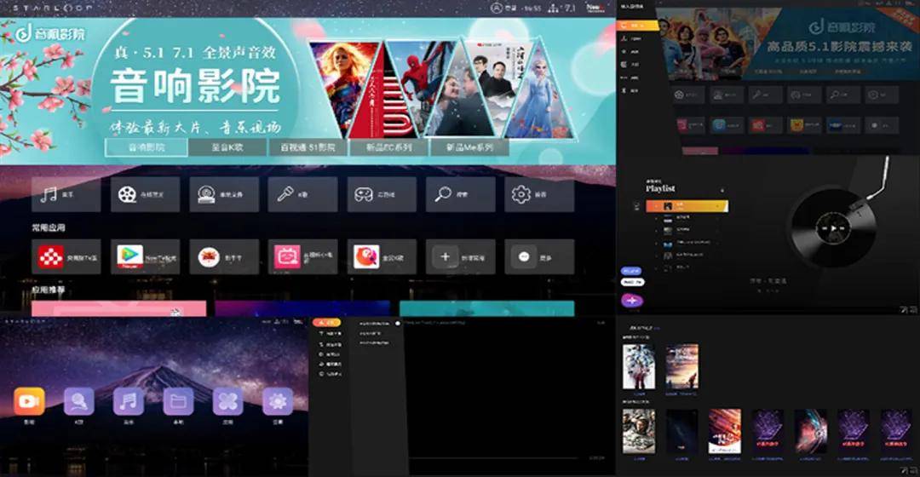
Task: Open the gamepad games tile
Action: pyautogui.click(x=382, y=194)
